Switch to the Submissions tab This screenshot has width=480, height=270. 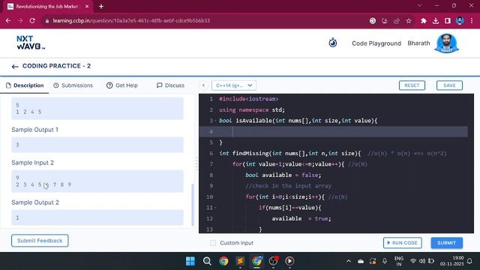(x=73, y=85)
